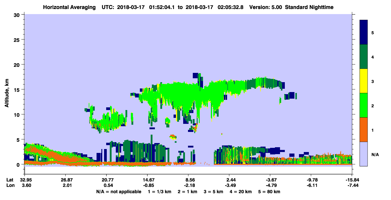Click color bar label '4'
Screen dimensions: 391x200
click(373, 57)
